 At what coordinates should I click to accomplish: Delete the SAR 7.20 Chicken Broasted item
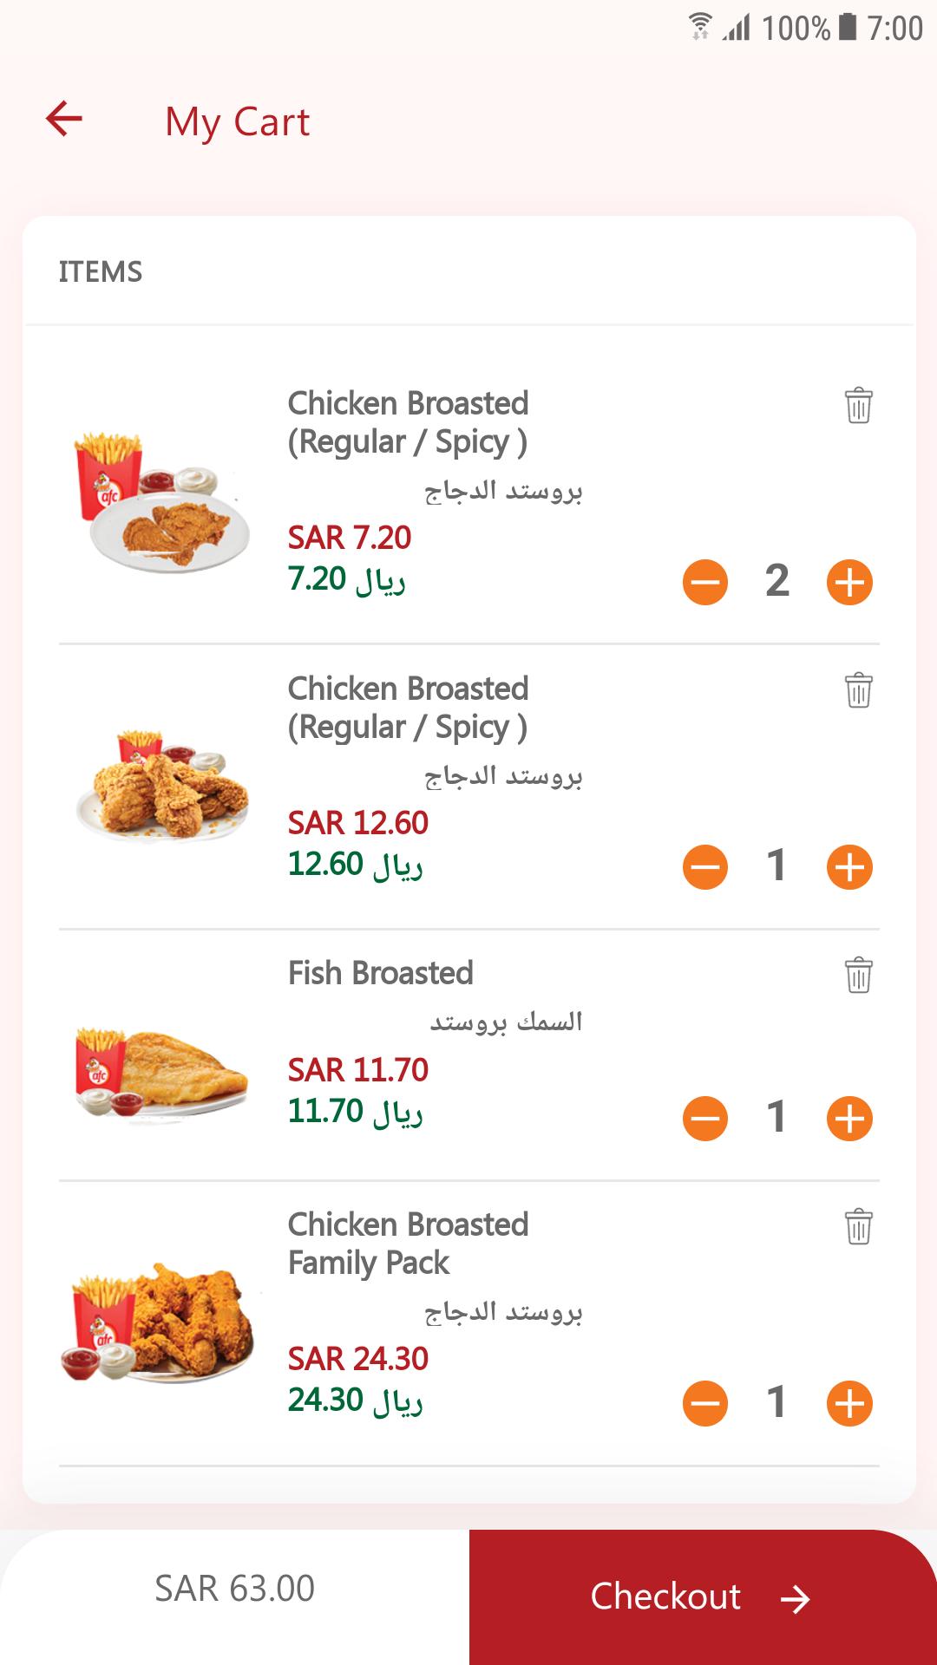click(x=858, y=405)
